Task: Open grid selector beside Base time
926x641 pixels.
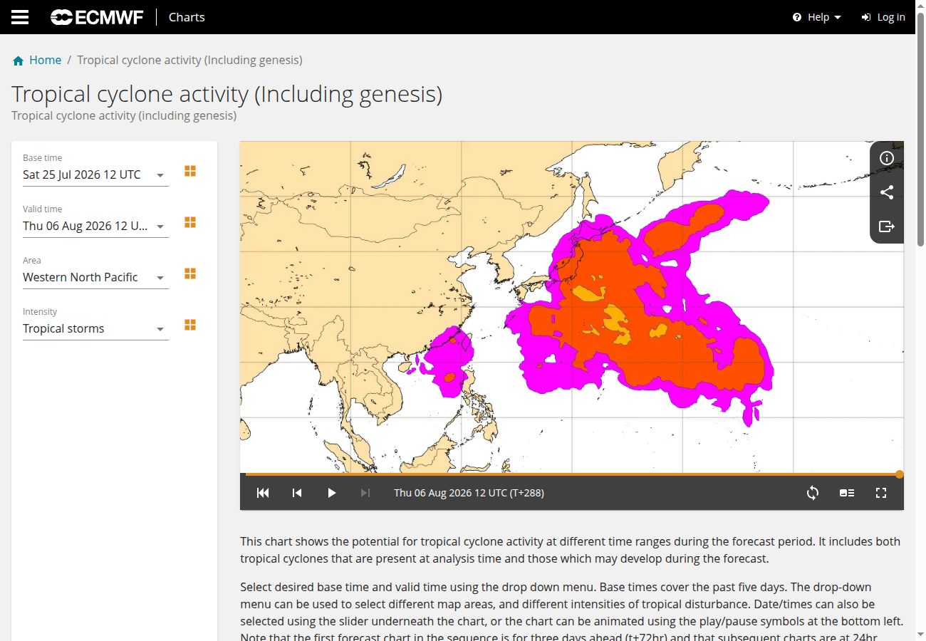Action: [190, 171]
